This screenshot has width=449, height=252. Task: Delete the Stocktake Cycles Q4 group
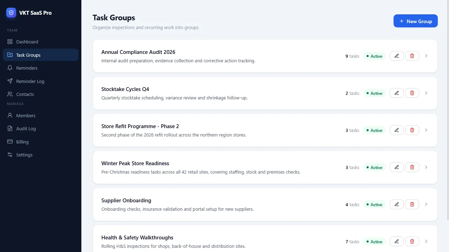coord(412,93)
